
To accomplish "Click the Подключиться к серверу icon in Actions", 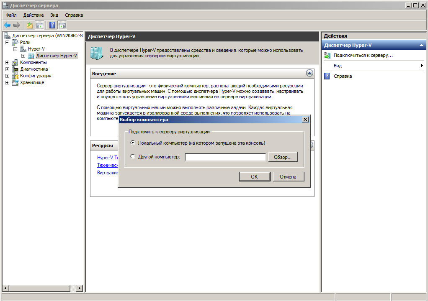I will (x=327, y=55).
